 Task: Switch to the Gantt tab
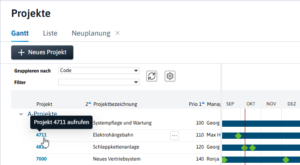point(20,33)
